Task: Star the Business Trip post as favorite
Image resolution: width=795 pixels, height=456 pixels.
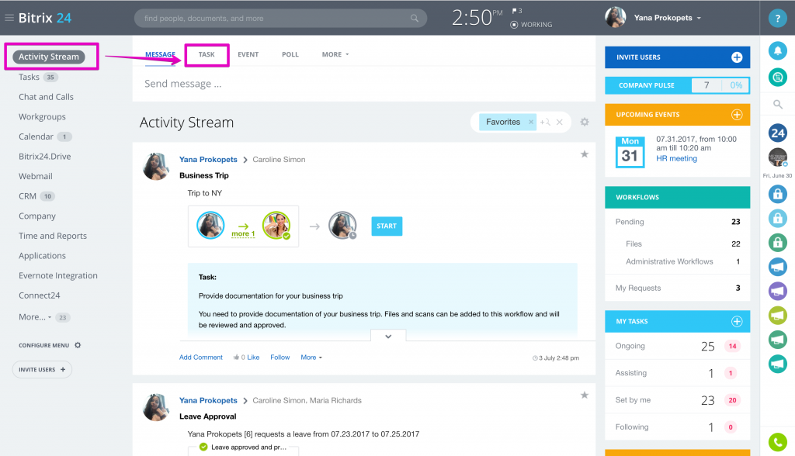Action: 584,154
